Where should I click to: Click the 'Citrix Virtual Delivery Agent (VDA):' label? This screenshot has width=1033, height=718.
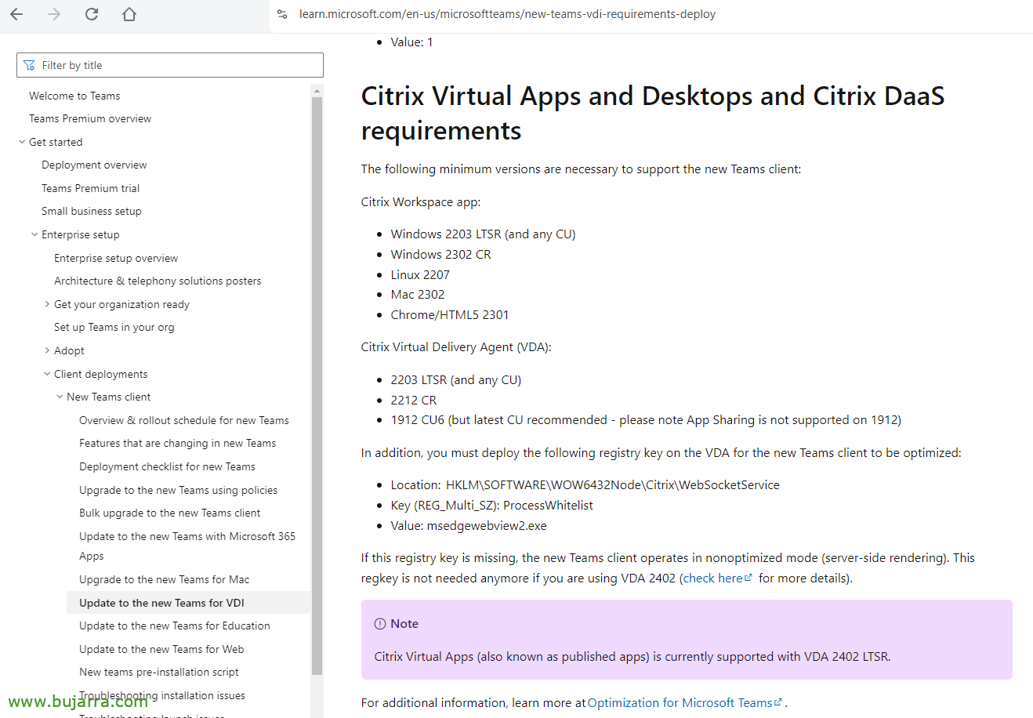pos(456,346)
